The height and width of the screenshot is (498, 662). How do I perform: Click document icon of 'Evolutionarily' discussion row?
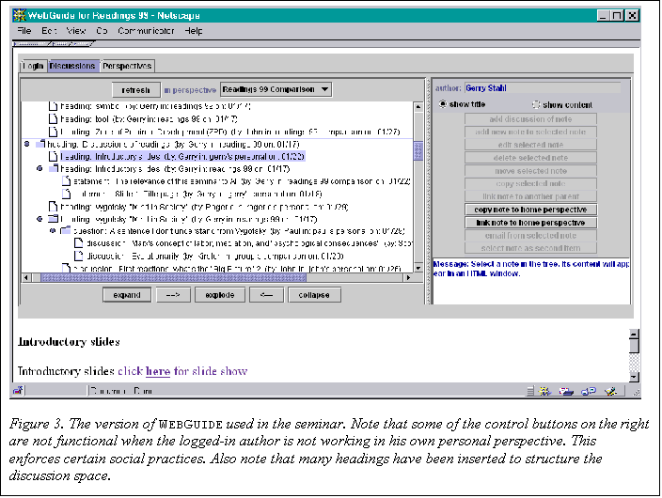(79, 256)
